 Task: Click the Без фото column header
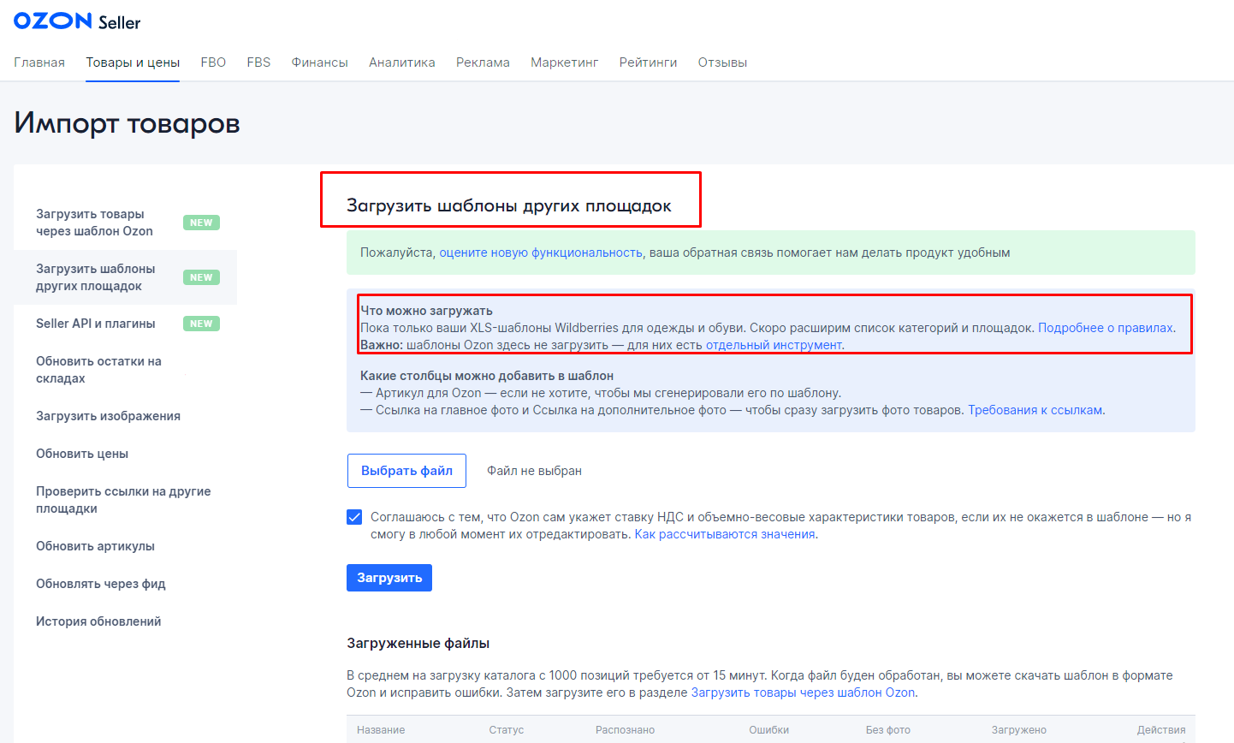[x=887, y=730]
